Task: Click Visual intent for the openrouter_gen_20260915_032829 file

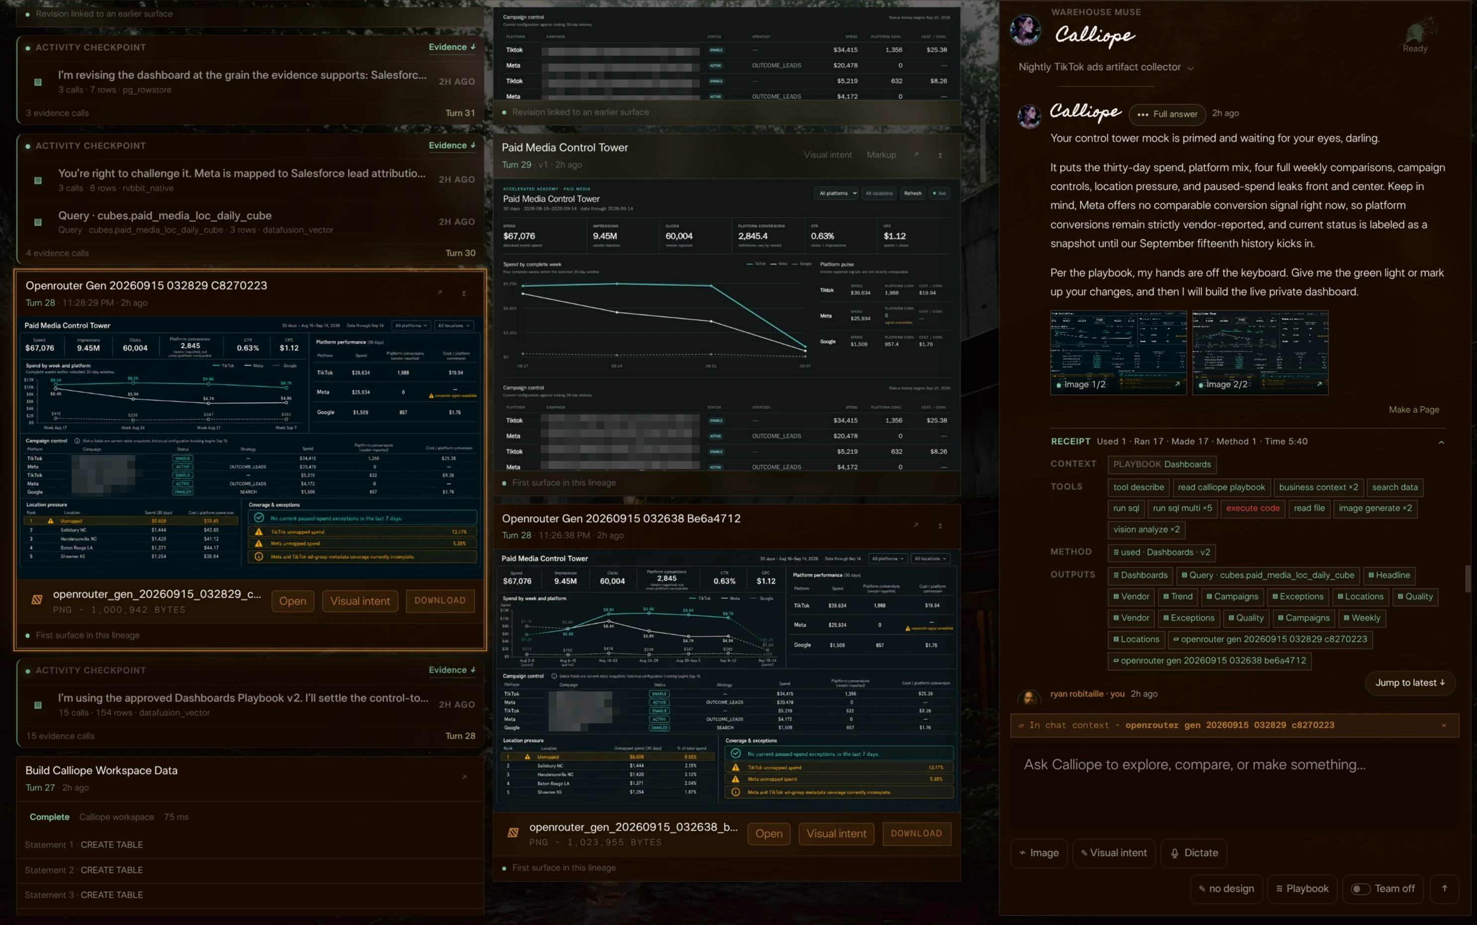Action: pos(360,602)
